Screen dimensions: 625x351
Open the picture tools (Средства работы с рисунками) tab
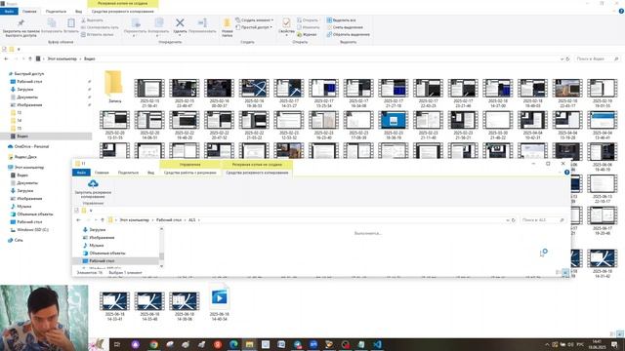(x=190, y=173)
